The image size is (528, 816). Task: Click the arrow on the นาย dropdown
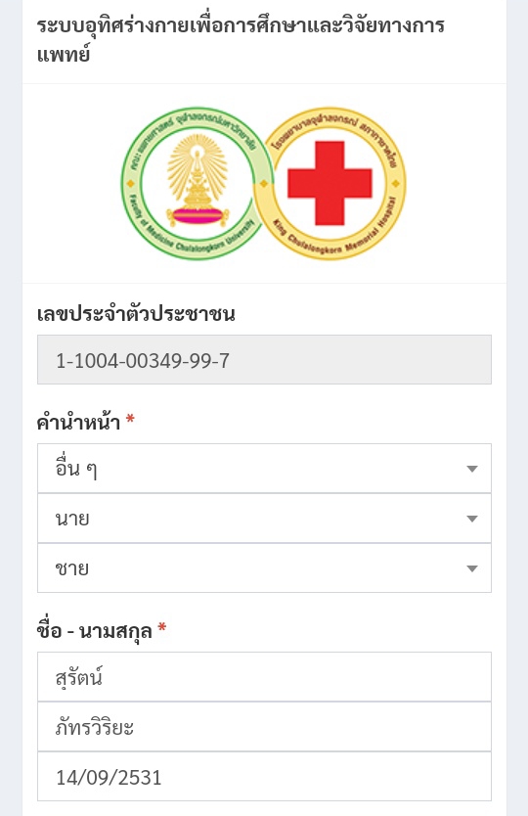(x=472, y=519)
